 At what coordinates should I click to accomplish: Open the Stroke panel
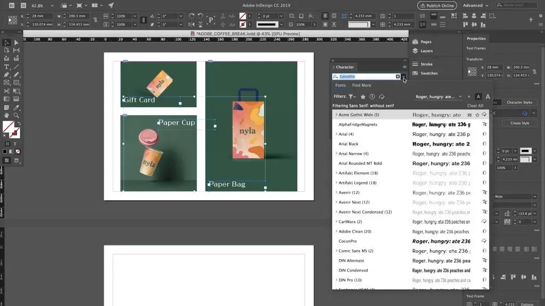pos(425,64)
